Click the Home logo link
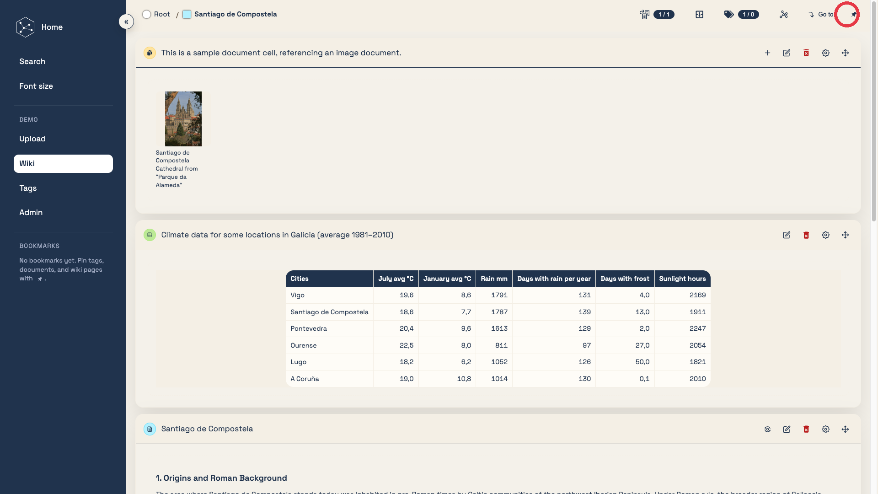The width and height of the screenshot is (878, 494). point(26,27)
